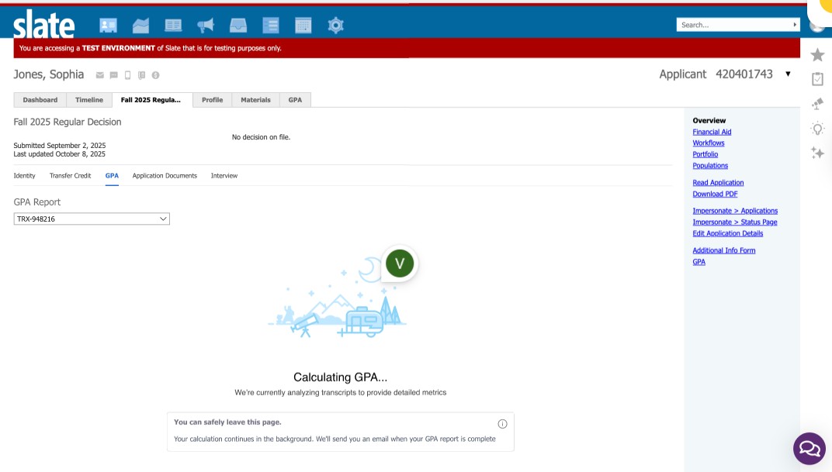Select the Transfer Credit sub-tab
Image resolution: width=832 pixels, height=472 pixels.
71,176
